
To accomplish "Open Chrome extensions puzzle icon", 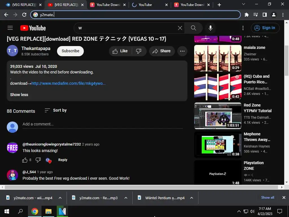I will tap(246, 15).
